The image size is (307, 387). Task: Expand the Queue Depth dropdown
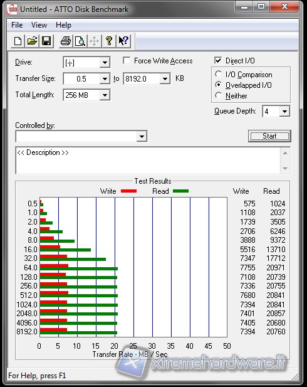click(284, 111)
